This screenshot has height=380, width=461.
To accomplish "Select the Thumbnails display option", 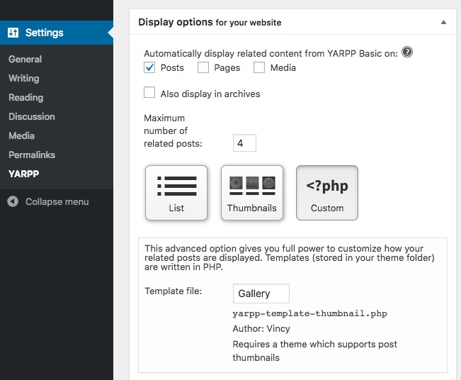I will 252,193.
